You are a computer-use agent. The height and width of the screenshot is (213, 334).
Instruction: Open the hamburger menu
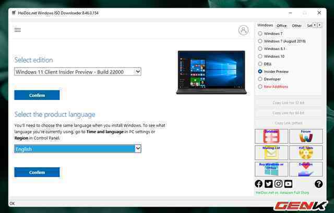click(x=17, y=30)
